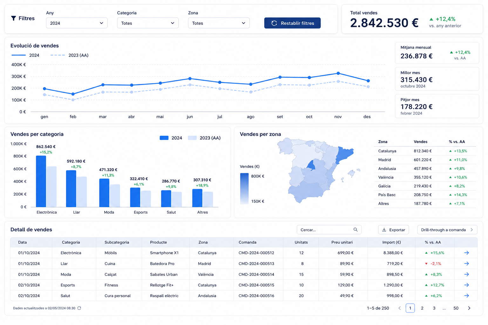The width and height of the screenshot is (488, 325).
Task: Click product Batedora Pro
Action: (x=162, y=264)
